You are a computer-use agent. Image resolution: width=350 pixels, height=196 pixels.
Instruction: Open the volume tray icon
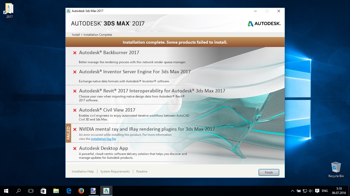click(311, 191)
